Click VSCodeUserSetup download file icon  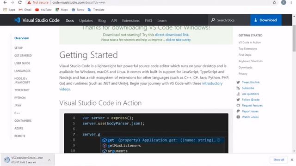[x=7, y=160]
